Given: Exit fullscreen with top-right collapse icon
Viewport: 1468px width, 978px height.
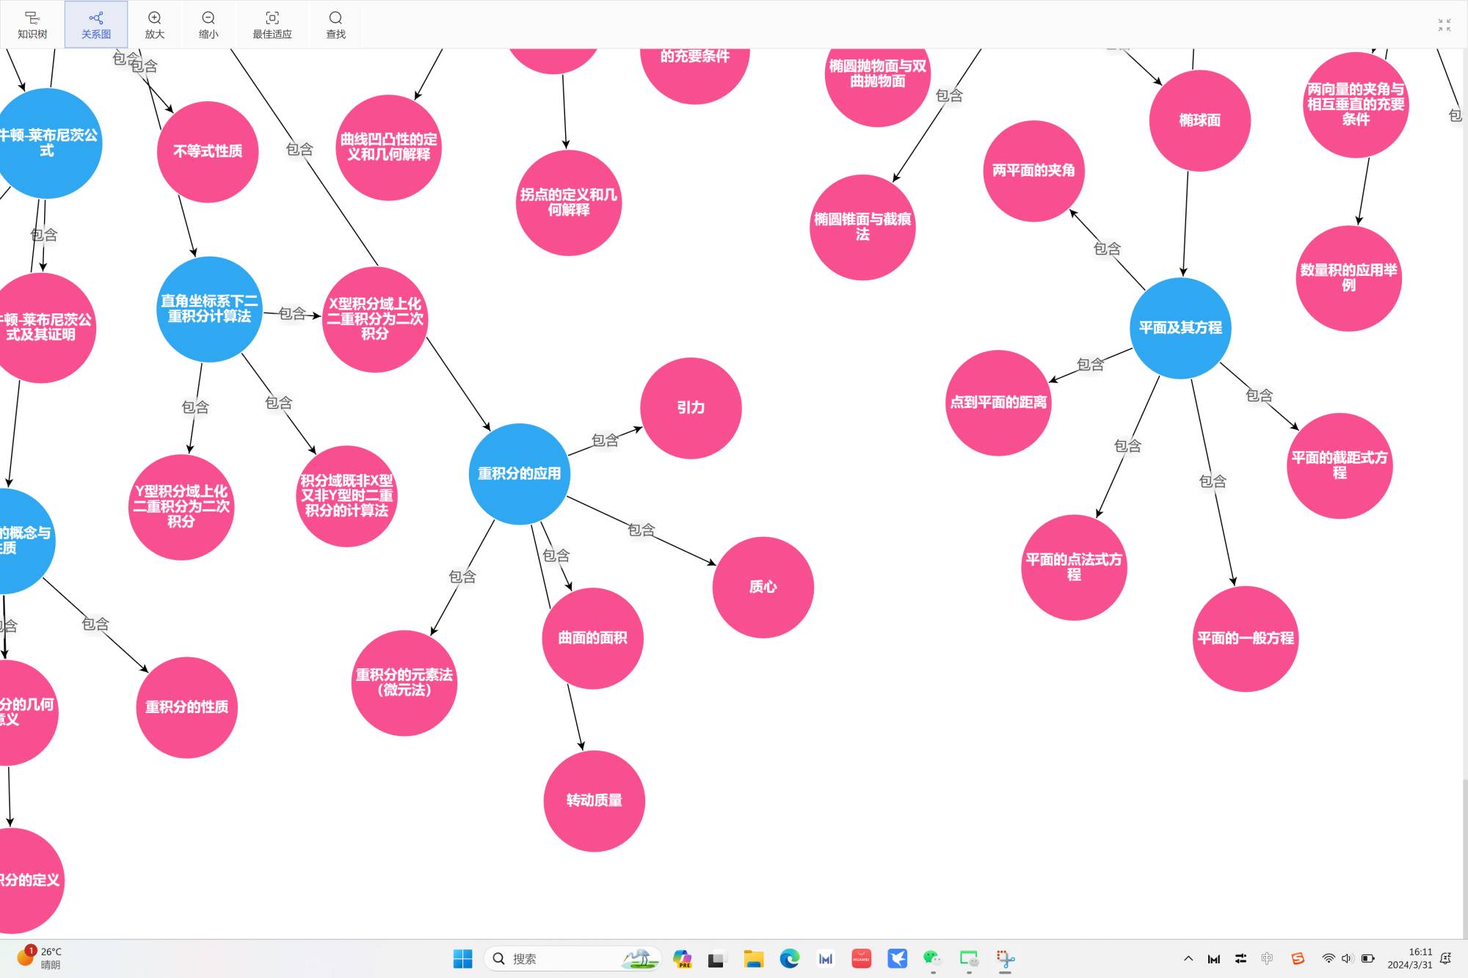Looking at the screenshot, I should pyautogui.click(x=1444, y=25).
